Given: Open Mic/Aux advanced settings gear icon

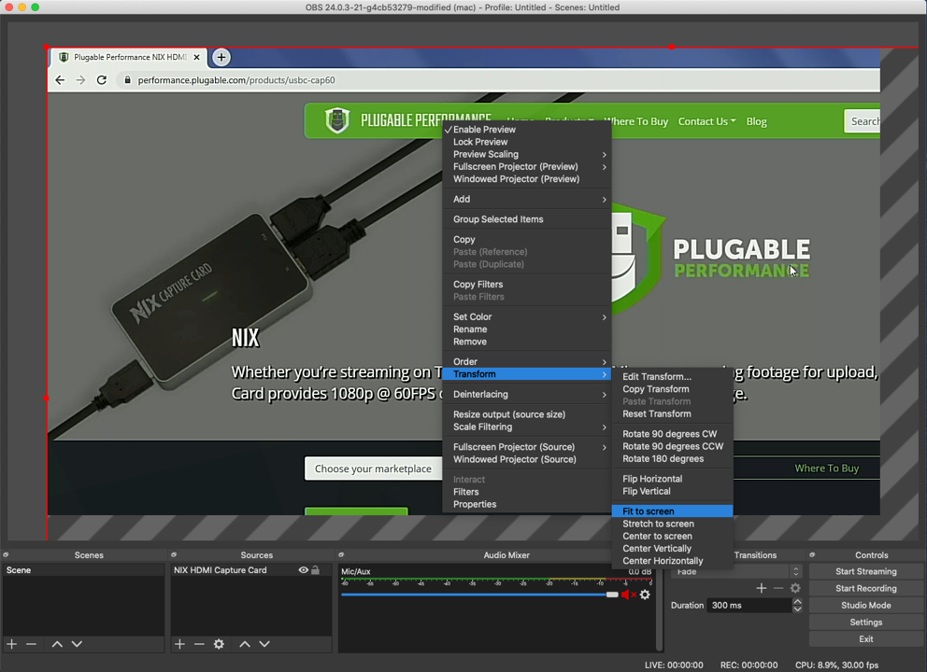Looking at the screenshot, I should tap(645, 595).
